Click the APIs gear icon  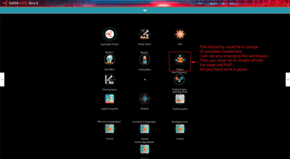click(x=180, y=34)
